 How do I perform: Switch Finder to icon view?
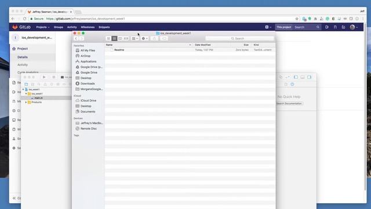[x=108, y=38]
